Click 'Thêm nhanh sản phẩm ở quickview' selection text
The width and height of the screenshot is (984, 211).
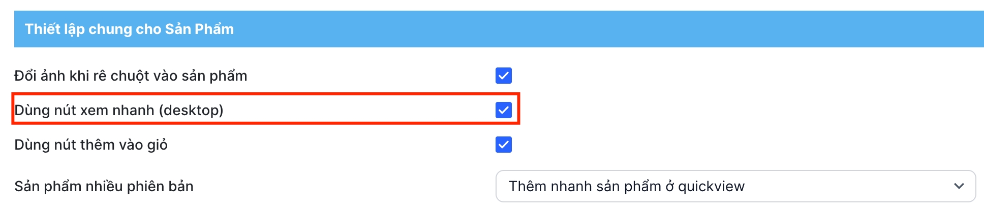626,186
